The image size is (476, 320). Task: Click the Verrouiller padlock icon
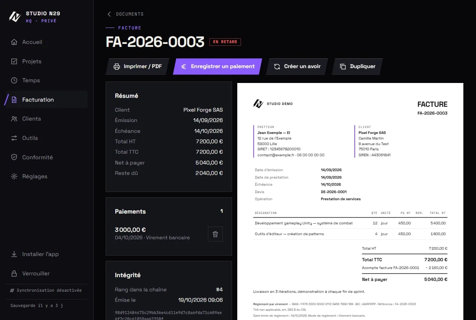click(x=14, y=273)
